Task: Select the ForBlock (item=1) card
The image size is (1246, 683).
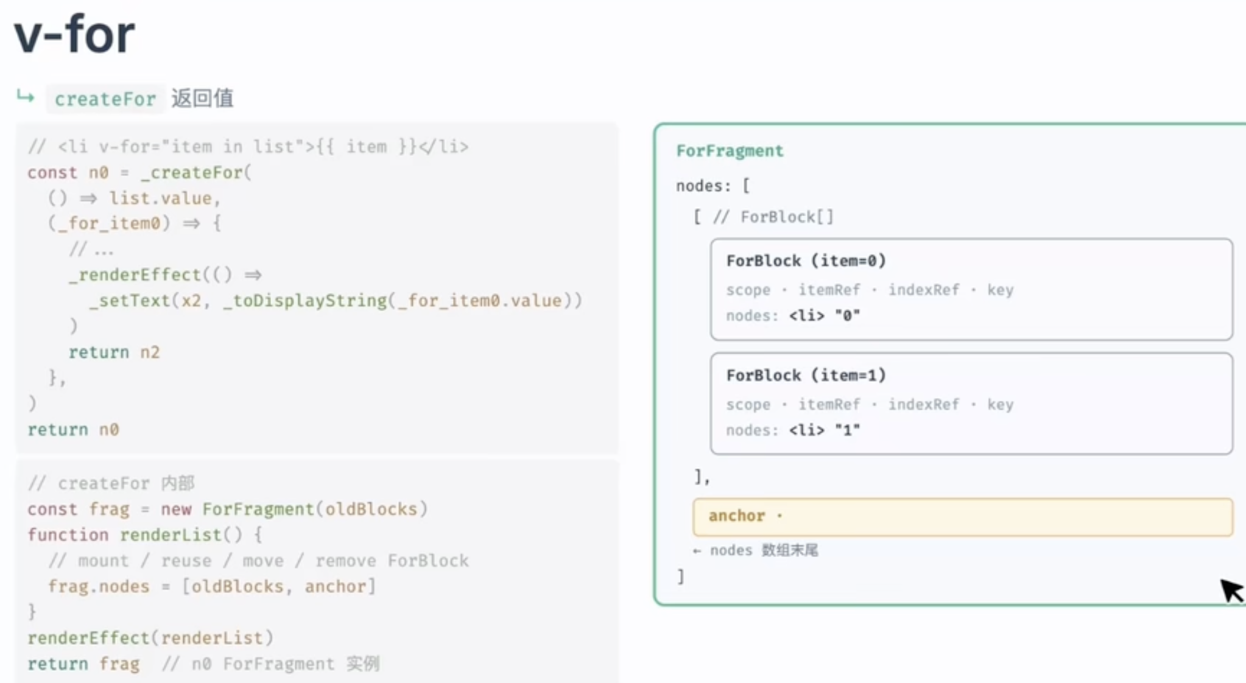Action: click(x=971, y=404)
